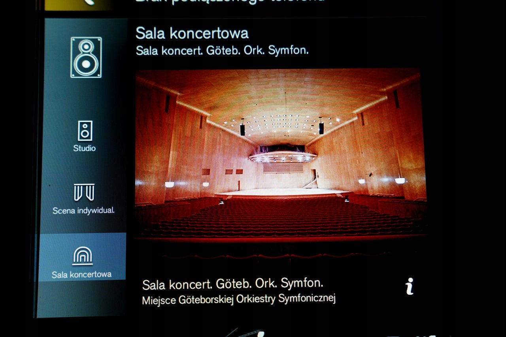Tap the concert hall photo
506x337 pixels.
click(281, 154)
